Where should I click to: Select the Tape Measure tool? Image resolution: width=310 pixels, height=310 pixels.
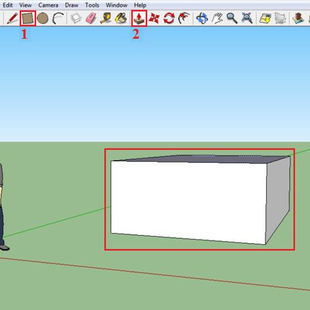pyautogui.click(x=106, y=19)
